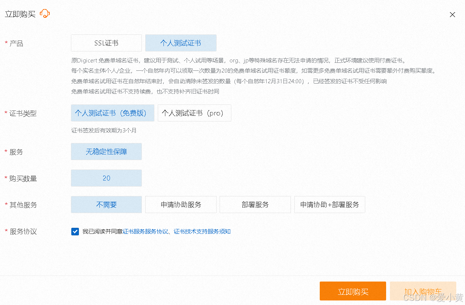This screenshot has height=305, width=465.
Task: Select purchase quantity 20
Action: 106,178
